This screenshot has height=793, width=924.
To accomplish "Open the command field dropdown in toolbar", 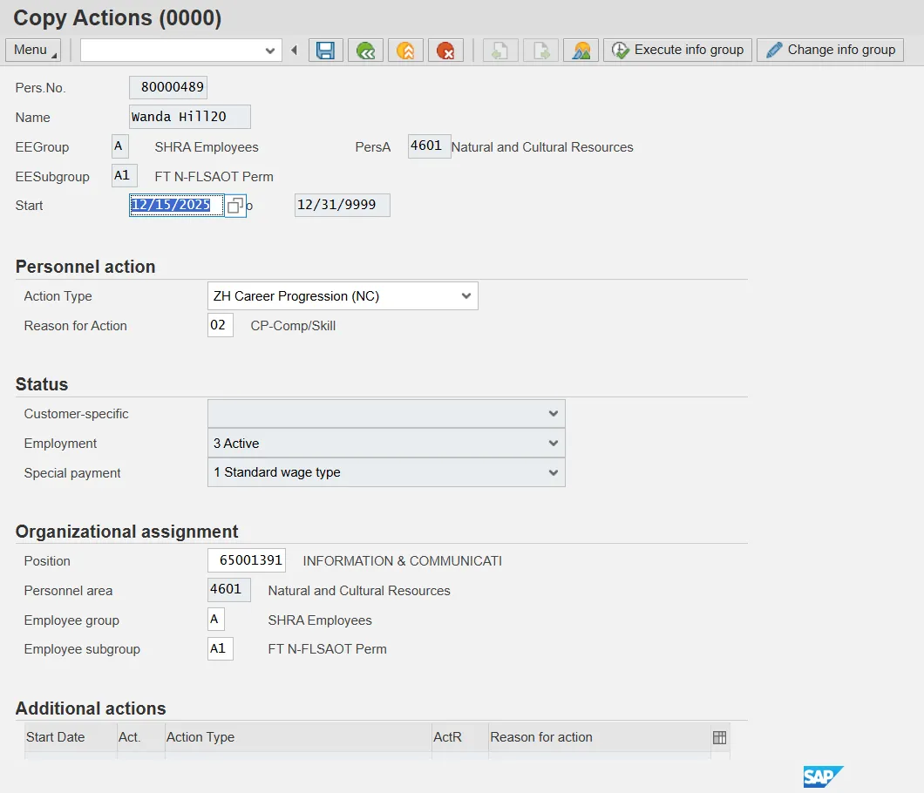I will coord(269,51).
